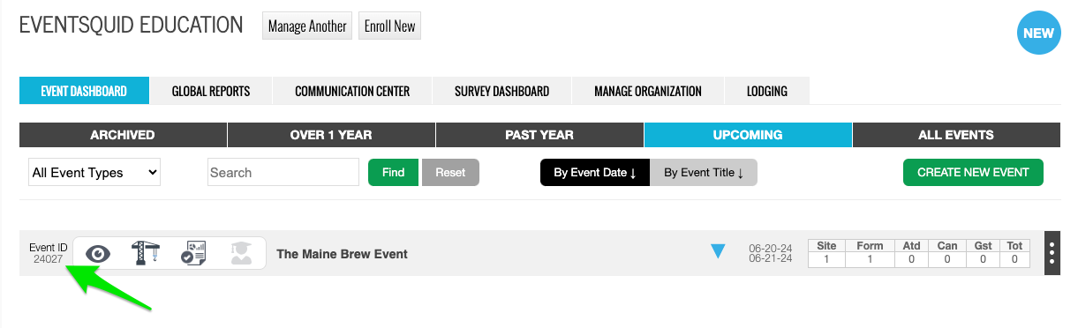This screenshot has width=1078, height=328.
Task: Sort events By Event Date
Action: (595, 173)
